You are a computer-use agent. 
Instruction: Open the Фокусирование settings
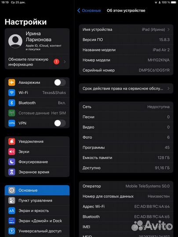(x=37, y=162)
